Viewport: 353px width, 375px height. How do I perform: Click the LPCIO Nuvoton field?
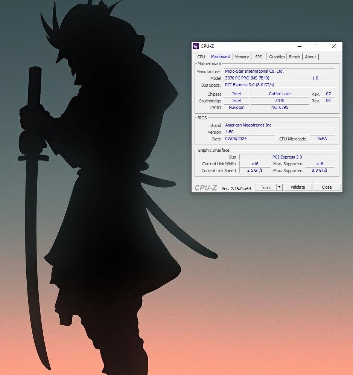click(236, 107)
